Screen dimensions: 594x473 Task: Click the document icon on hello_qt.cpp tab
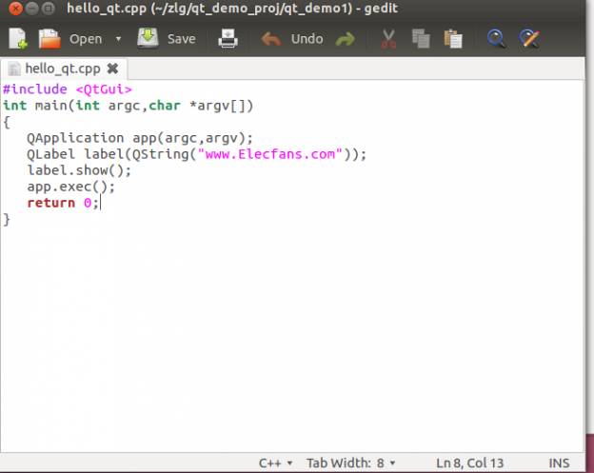click(x=14, y=69)
